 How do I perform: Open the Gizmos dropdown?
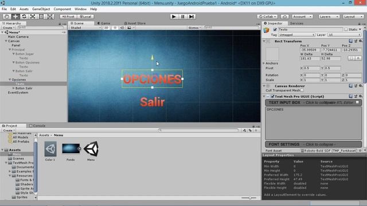point(195,27)
